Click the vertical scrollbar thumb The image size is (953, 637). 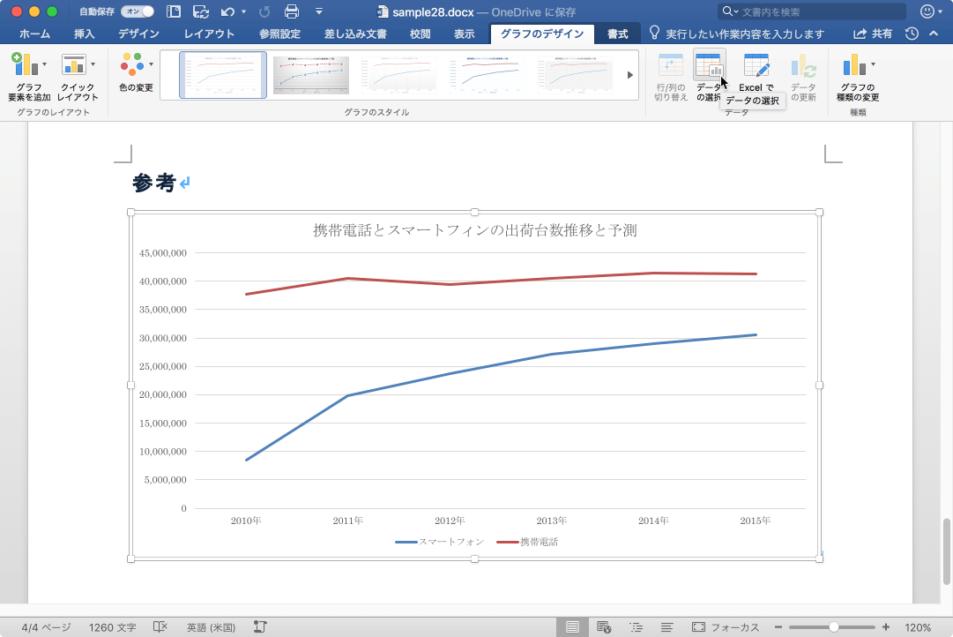(x=946, y=551)
